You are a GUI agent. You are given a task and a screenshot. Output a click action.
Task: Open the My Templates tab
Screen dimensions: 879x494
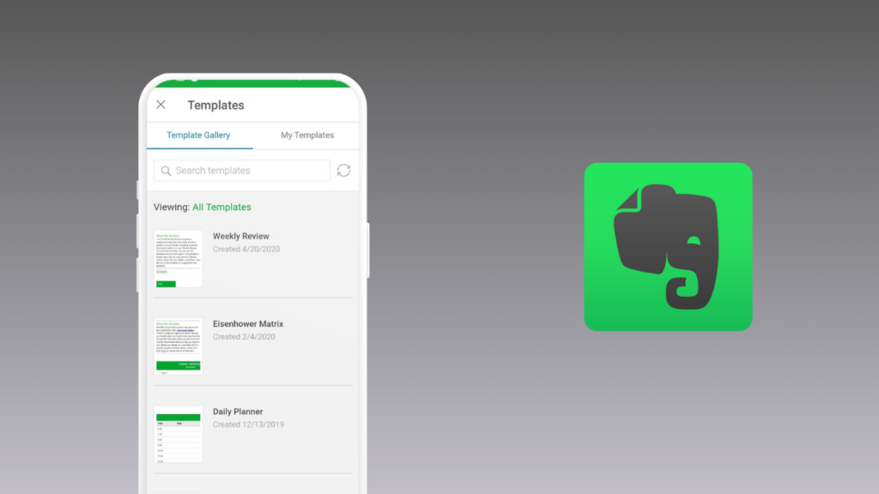coord(307,135)
